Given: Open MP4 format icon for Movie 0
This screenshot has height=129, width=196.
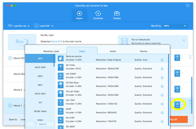Looking at the screenshot, I should click(x=177, y=89).
